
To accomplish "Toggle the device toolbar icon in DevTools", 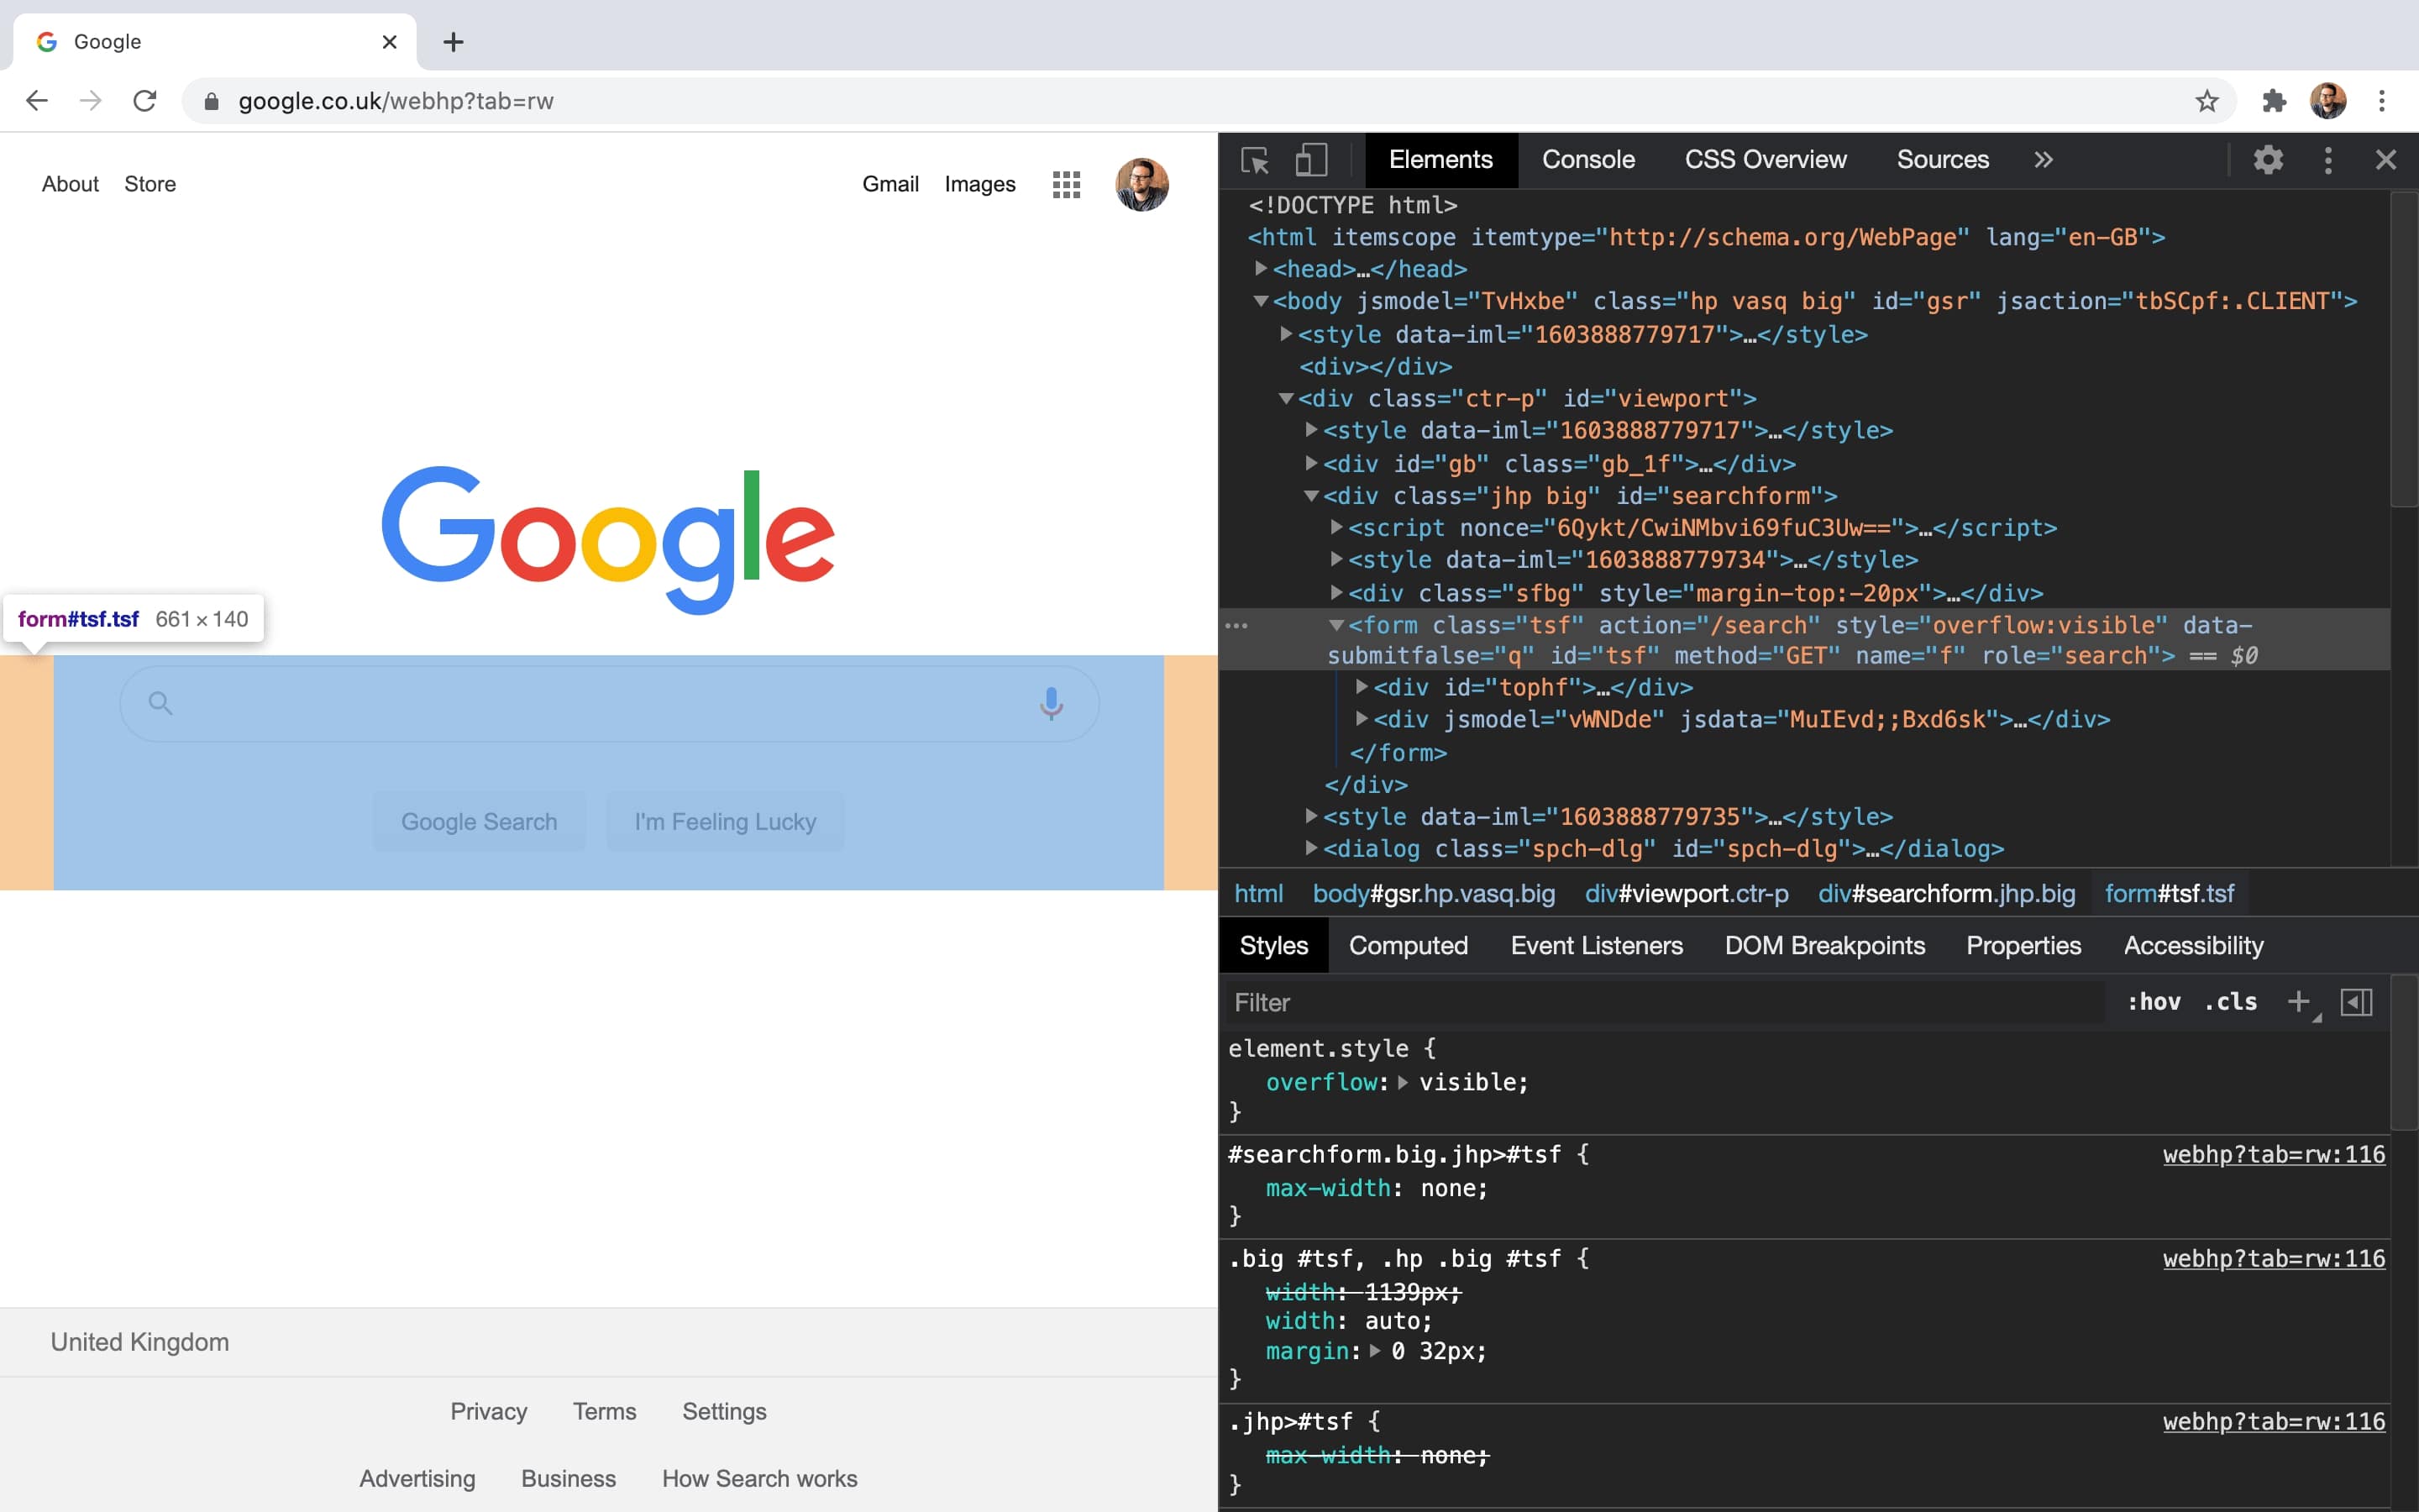I will (x=1310, y=160).
